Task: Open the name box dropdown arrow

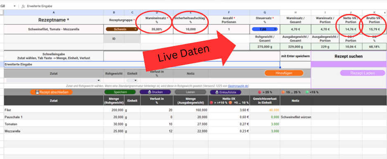Action: (14, 6)
